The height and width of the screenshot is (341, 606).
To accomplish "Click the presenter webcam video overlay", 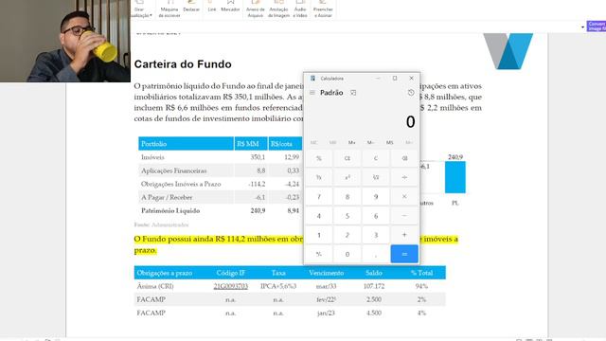I will [65, 41].
